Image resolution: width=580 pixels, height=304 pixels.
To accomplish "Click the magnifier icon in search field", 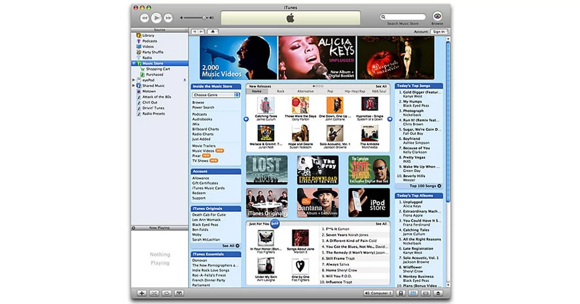I will [384, 17].
